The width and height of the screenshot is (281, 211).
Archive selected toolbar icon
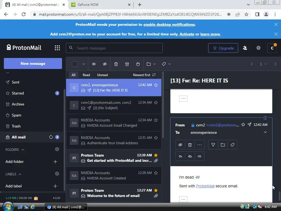[127, 64]
